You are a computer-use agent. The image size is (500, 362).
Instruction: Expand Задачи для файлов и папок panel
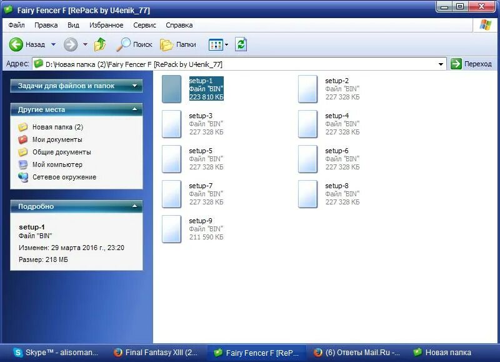134,86
